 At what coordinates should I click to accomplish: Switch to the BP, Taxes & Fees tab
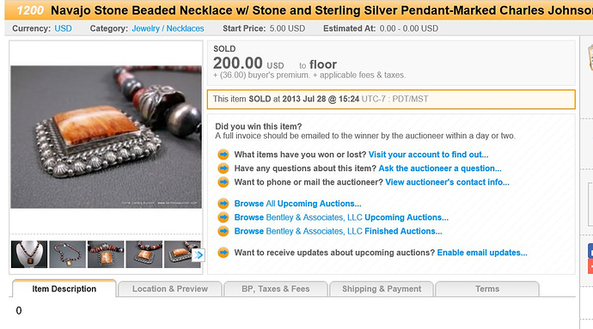[275, 289]
